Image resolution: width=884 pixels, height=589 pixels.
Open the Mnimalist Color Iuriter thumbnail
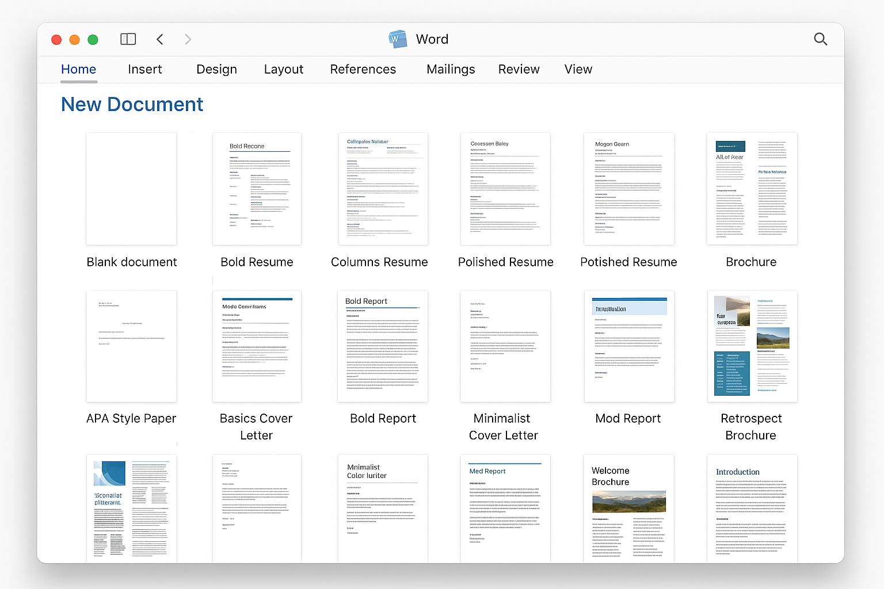pyautogui.click(x=383, y=508)
